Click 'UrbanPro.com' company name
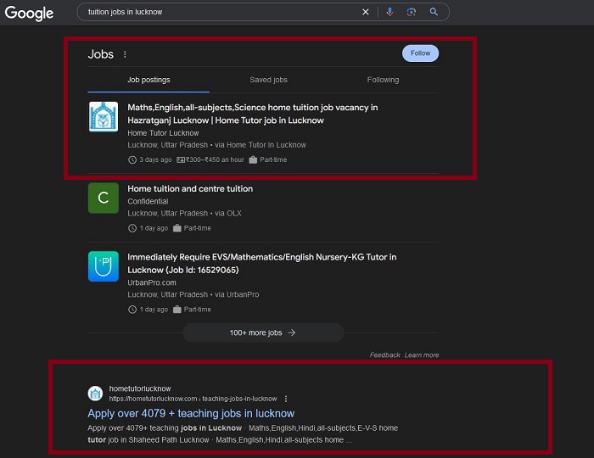This screenshot has width=594, height=458. pos(152,282)
